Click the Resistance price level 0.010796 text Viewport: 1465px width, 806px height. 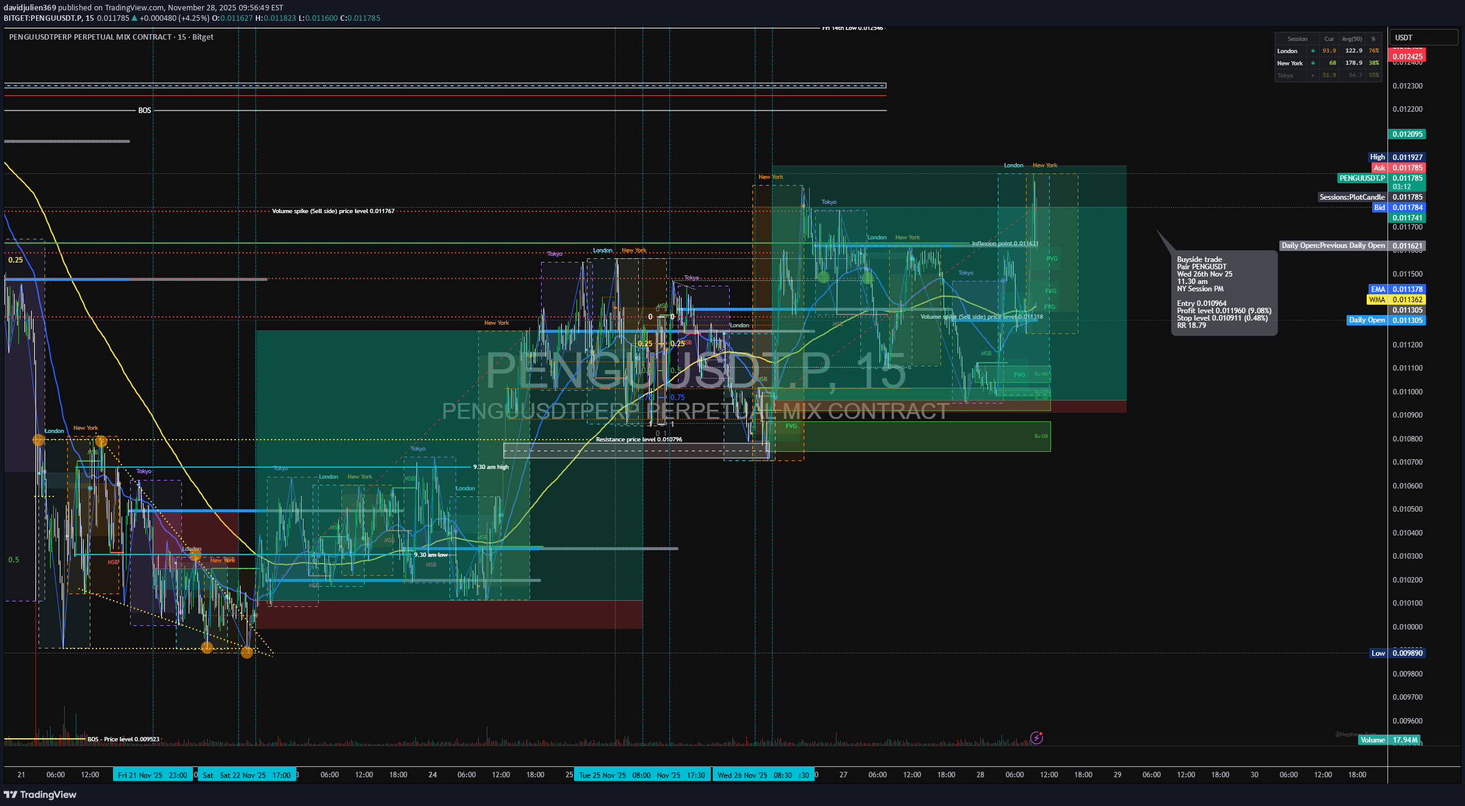tap(639, 440)
